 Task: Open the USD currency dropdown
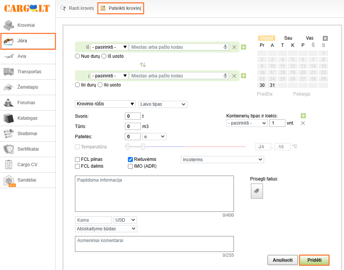pos(125,220)
